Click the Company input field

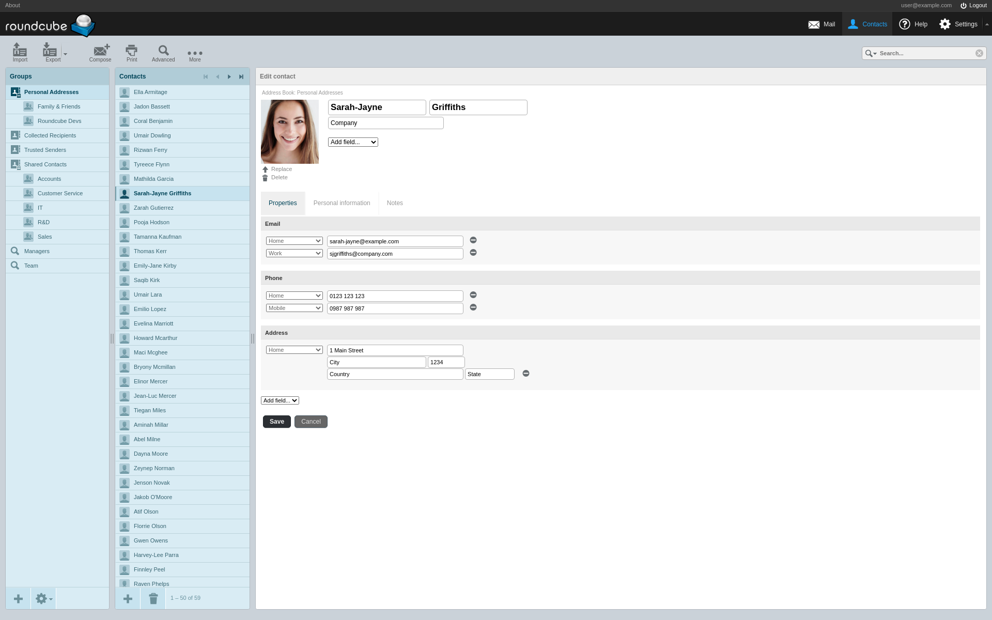coord(386,123)
